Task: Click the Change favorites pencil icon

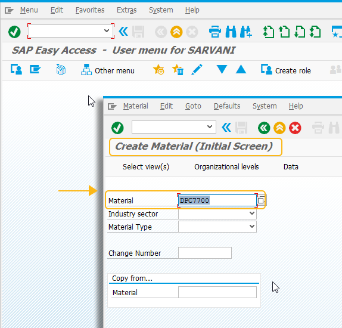Action: click(197, 70)
